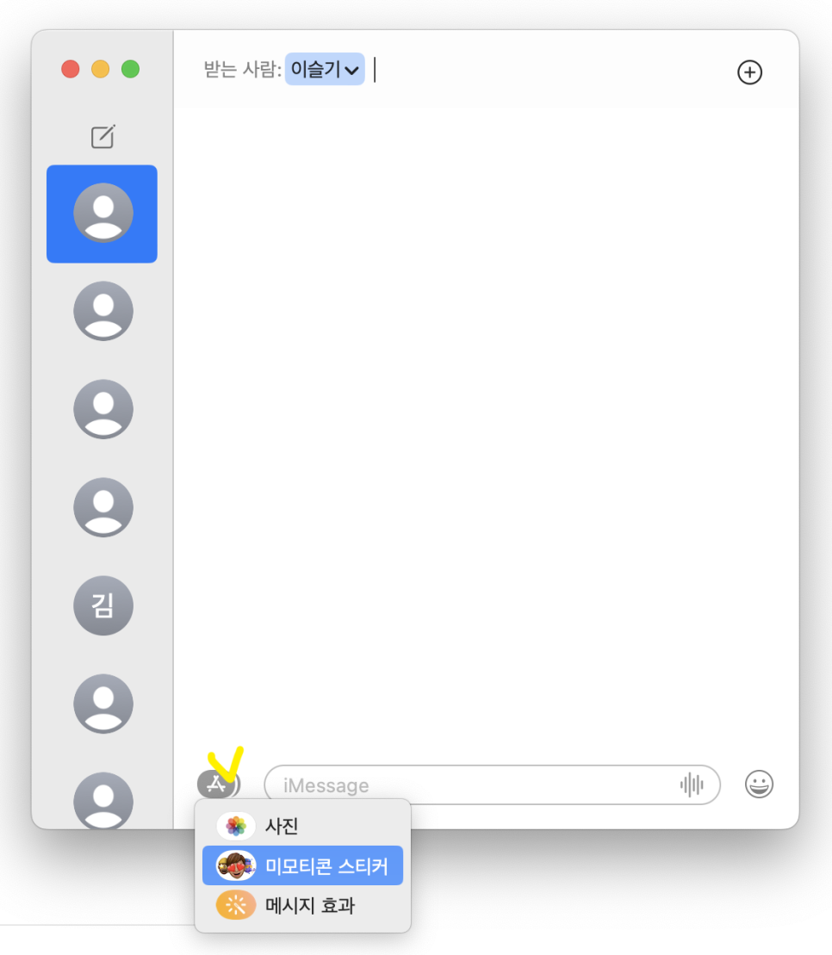This screenshot has height=955, width=832.
Task: Click the Memoji sticker faces icon
Action: click(x=236, y=865)
